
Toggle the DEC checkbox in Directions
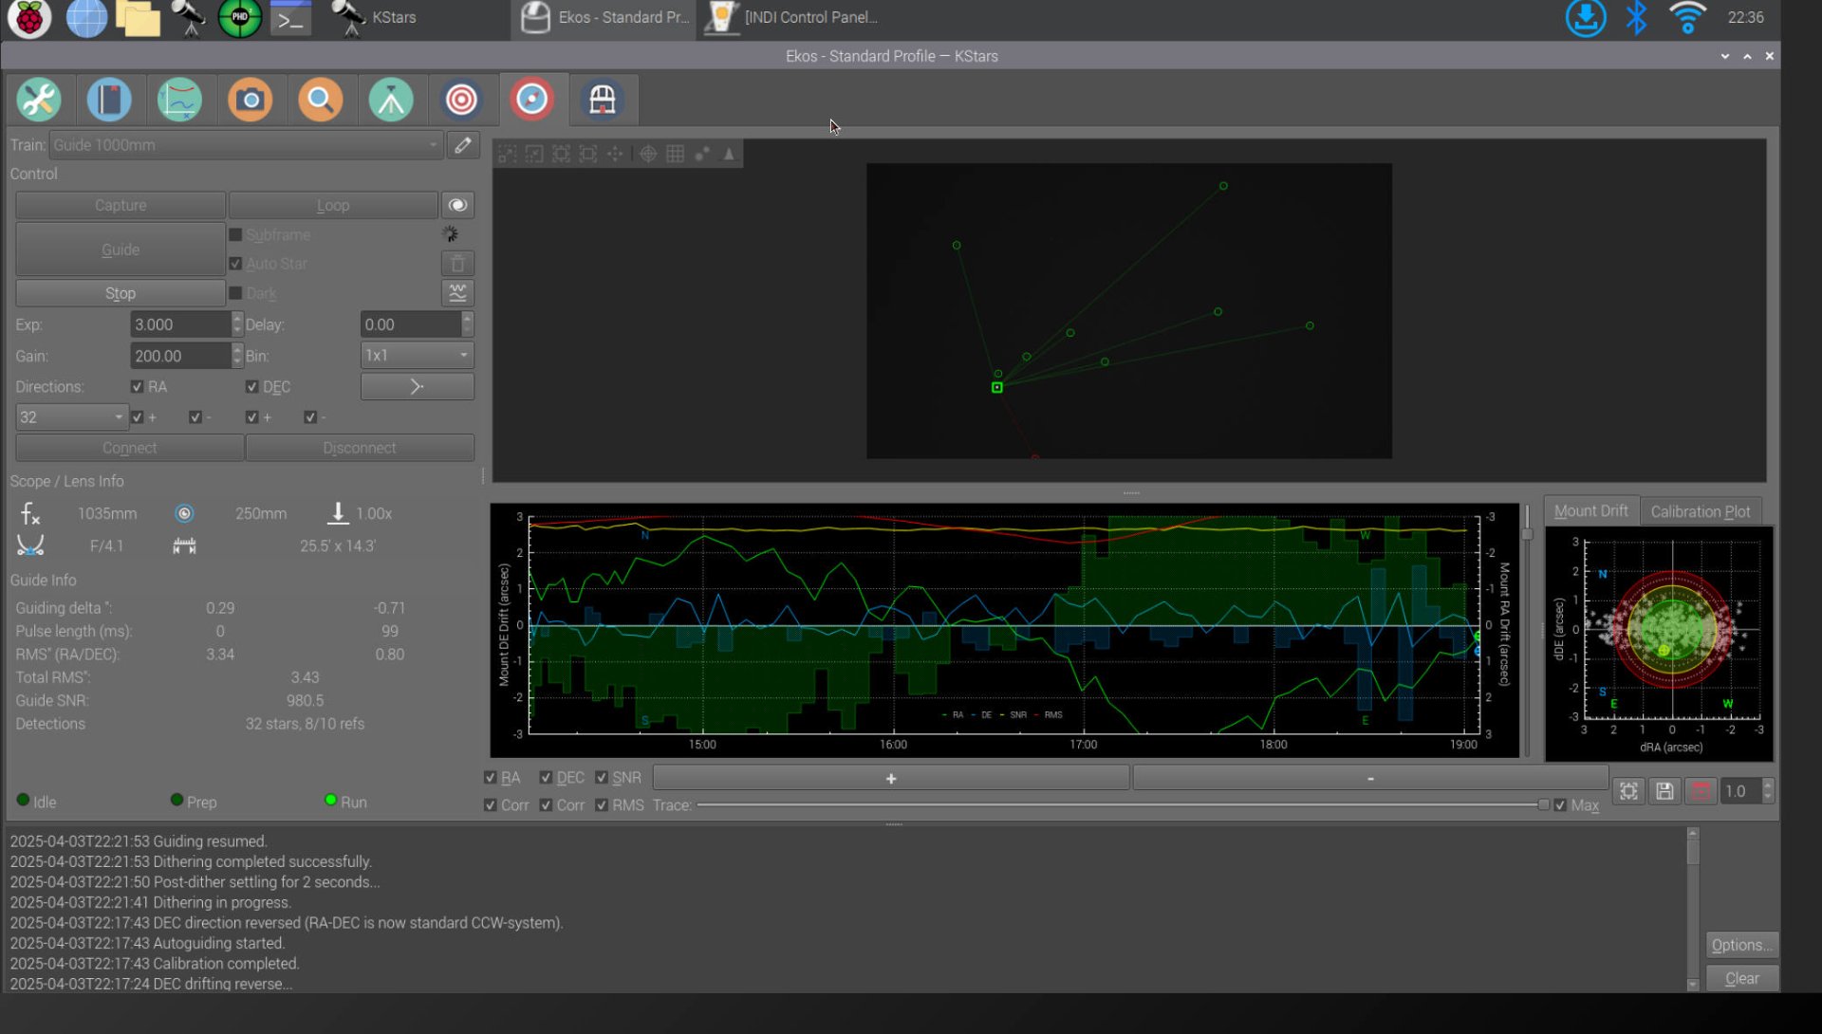coord(251,387)
